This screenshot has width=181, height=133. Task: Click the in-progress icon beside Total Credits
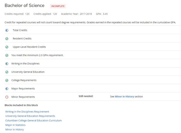click(7, 30)
